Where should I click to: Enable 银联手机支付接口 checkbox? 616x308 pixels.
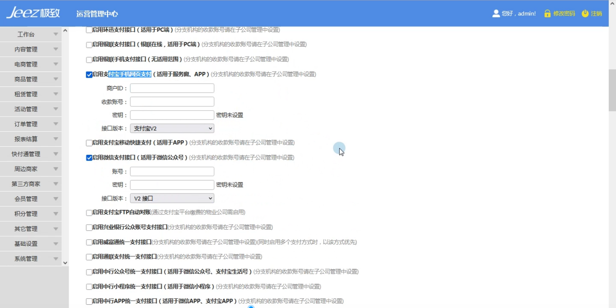point(89,60)
